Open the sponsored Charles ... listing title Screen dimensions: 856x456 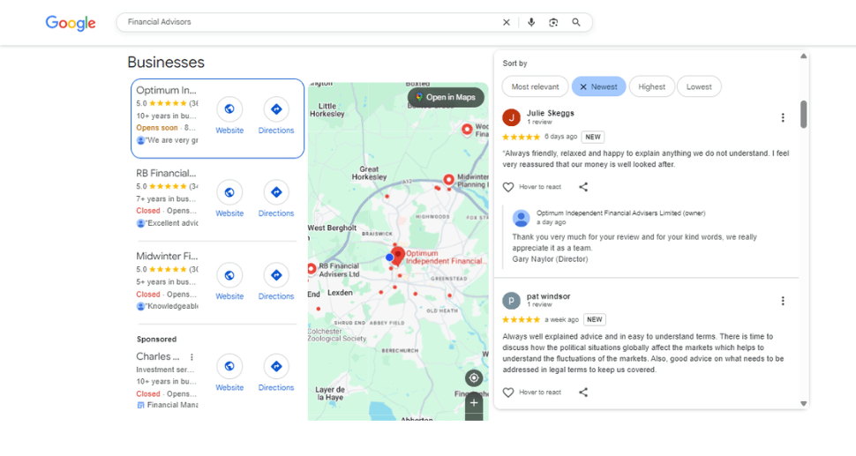[x=158, y=356]
